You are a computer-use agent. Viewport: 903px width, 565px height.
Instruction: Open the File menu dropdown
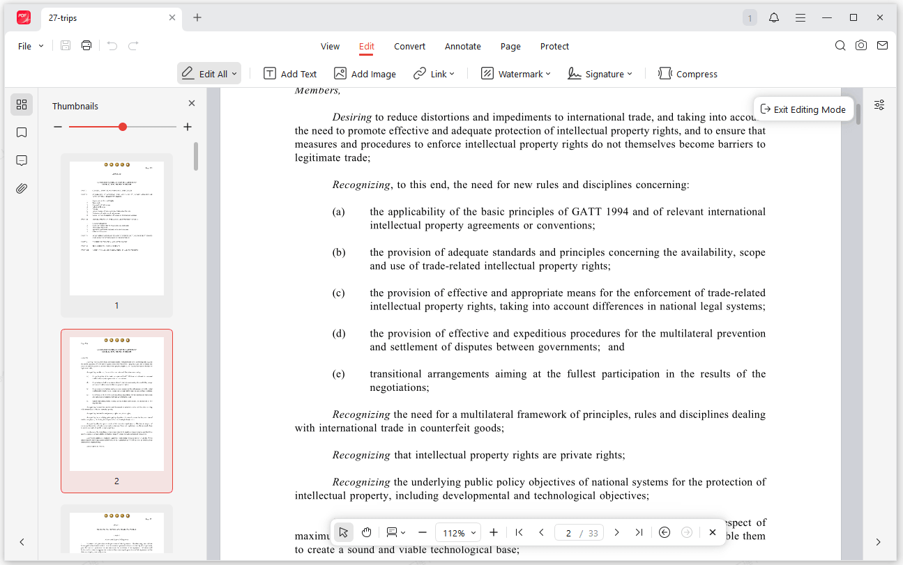[31, 46]
